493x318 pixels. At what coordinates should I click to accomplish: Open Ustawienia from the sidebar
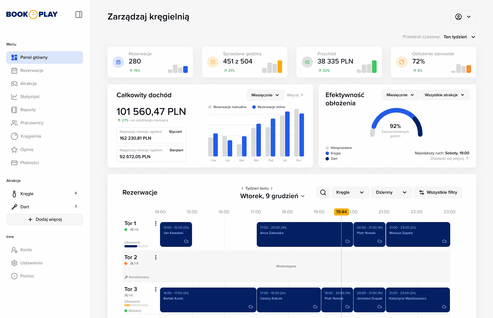(x=32, y=263)
